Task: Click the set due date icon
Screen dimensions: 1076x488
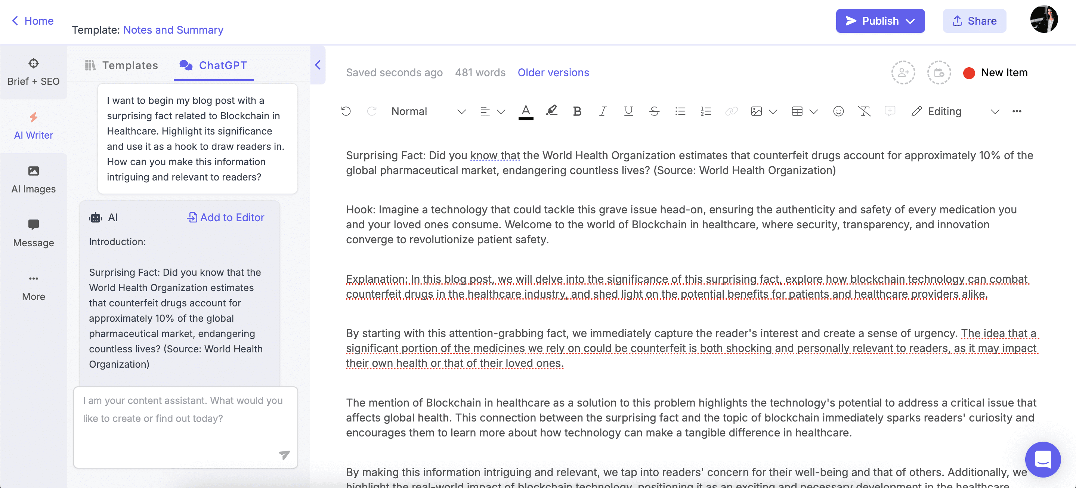Action: coord(939,73)
